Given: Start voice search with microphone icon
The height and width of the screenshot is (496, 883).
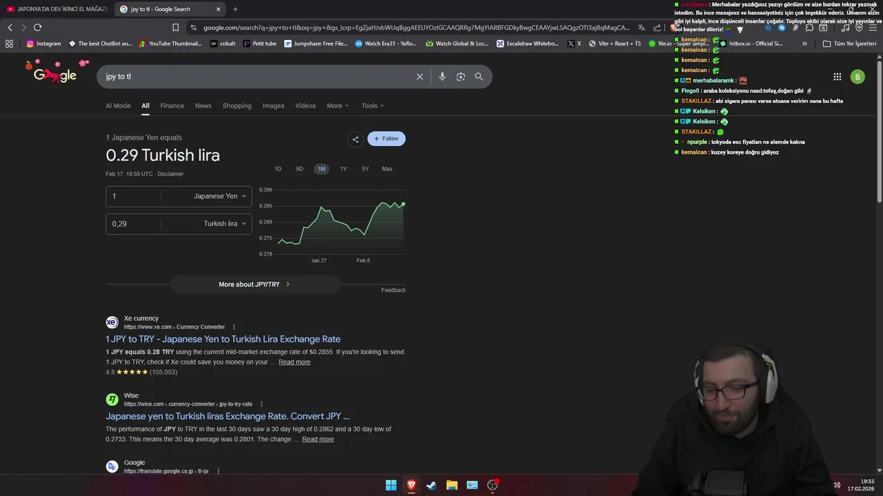Looking at the screenshot, I should [442, 76].
